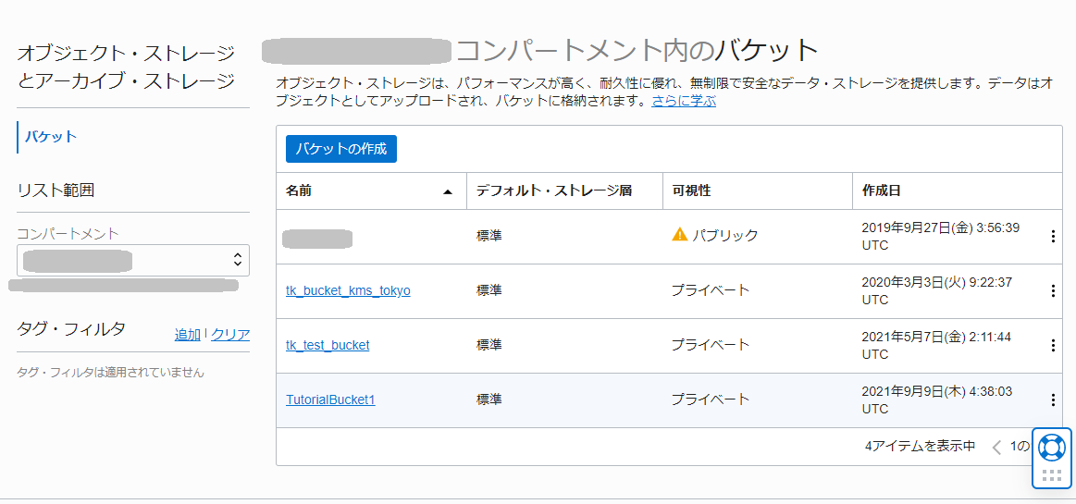Open the tk_bucket_kms_tokyo bucket link

click(x=348, y=290)
